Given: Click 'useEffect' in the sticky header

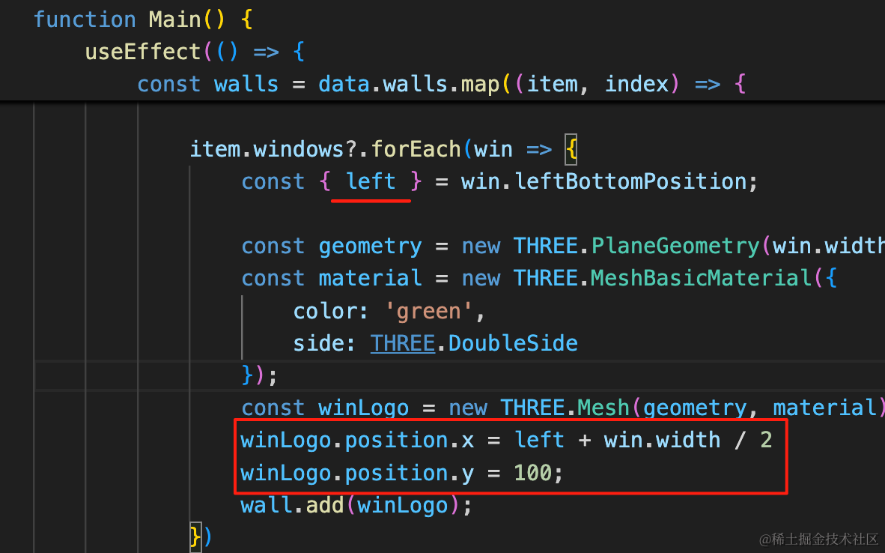Looking at the screenshot, I should point(143,52).
